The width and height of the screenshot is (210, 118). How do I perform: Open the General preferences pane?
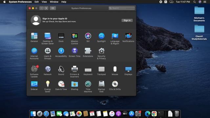(x=34, y=37)
